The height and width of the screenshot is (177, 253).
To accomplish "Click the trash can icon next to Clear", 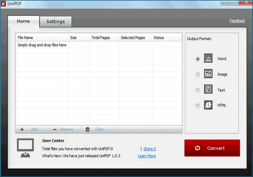I will pyautogui.click(x=87, y=129).
